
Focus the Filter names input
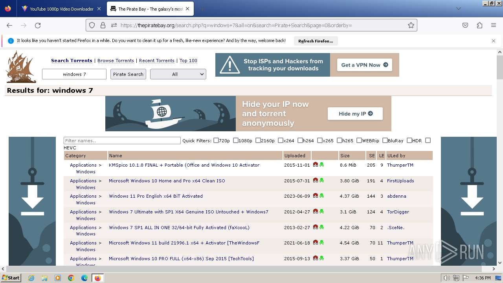pos(122,140)
